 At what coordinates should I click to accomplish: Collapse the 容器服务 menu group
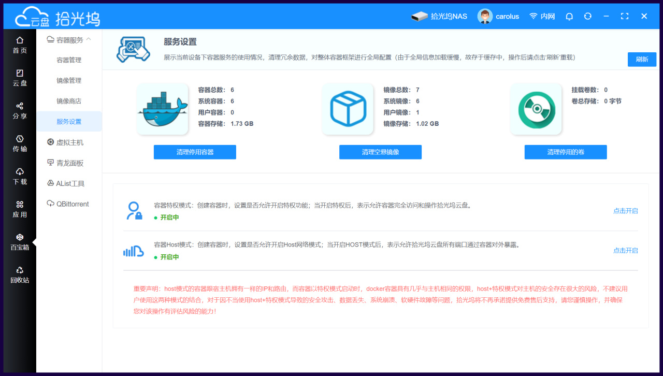(x=69, y=40)
